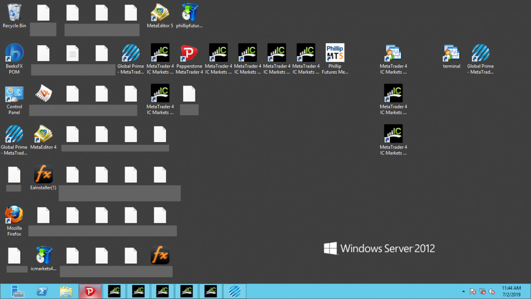Click the muted volume tray icon

click(x=492, y=291)
